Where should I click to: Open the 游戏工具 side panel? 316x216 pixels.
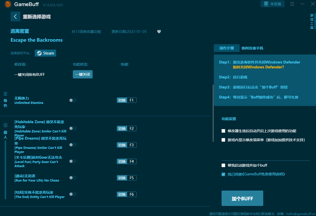click(x=312, y=22)
